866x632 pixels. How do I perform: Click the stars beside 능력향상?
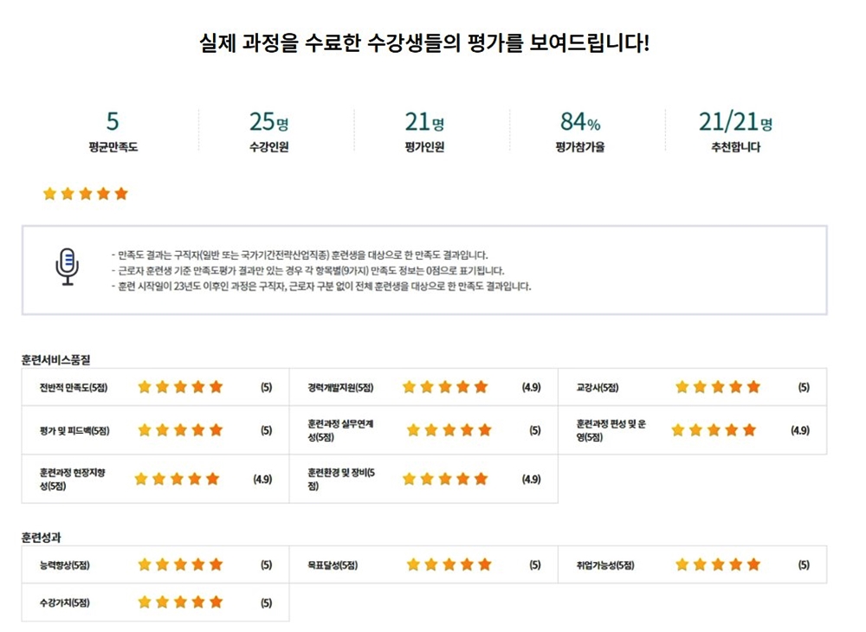point(180,565)
